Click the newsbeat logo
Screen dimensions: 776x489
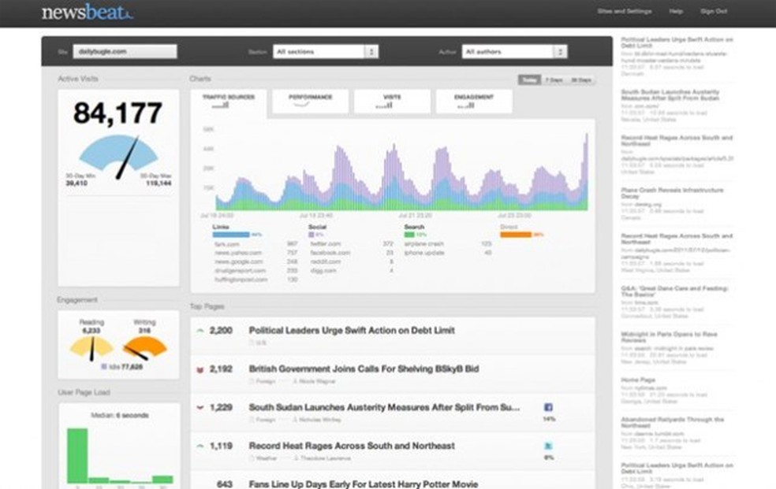[87, 12]
